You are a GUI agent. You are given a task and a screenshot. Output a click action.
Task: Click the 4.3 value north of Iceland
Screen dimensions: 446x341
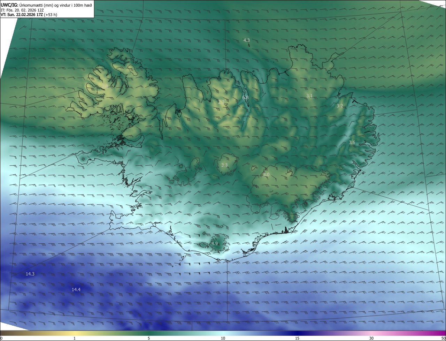pos(246,40)
